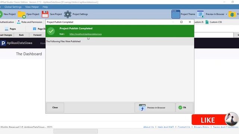Image resolution: width=239 pixels, height=134 pixels.
Task: Expand the Preview In Browser dropdown arrow
Action: (x=226, y=14)
